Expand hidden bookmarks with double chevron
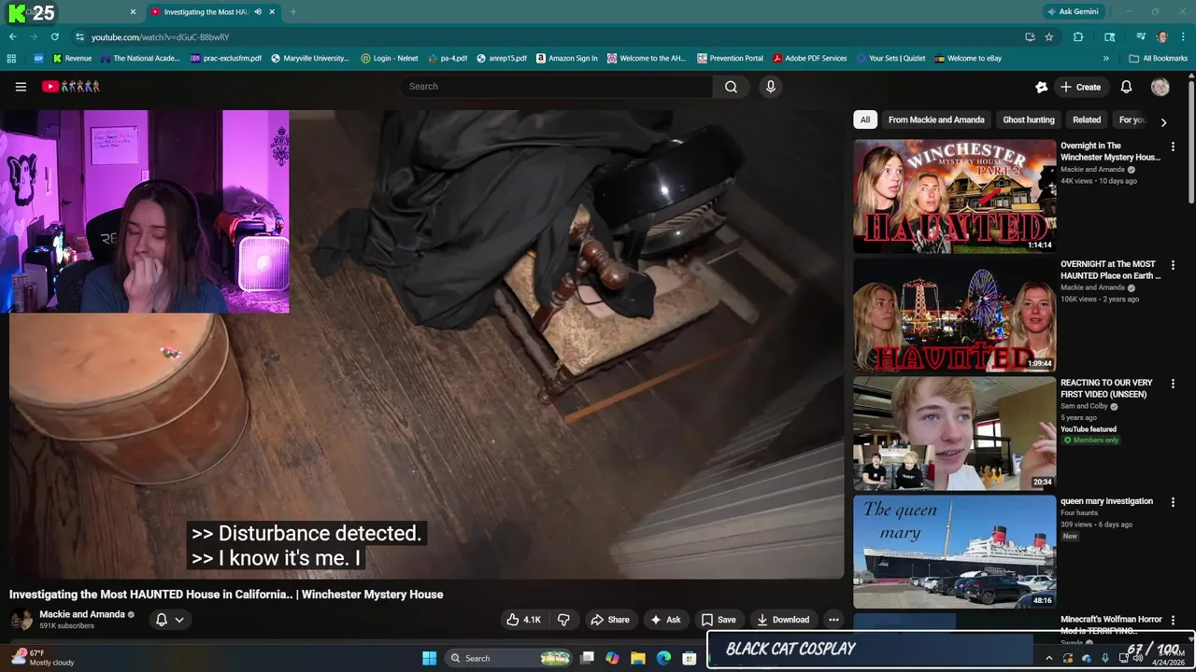This screenshot has height=672, width=1196. tap(1106, 58)
